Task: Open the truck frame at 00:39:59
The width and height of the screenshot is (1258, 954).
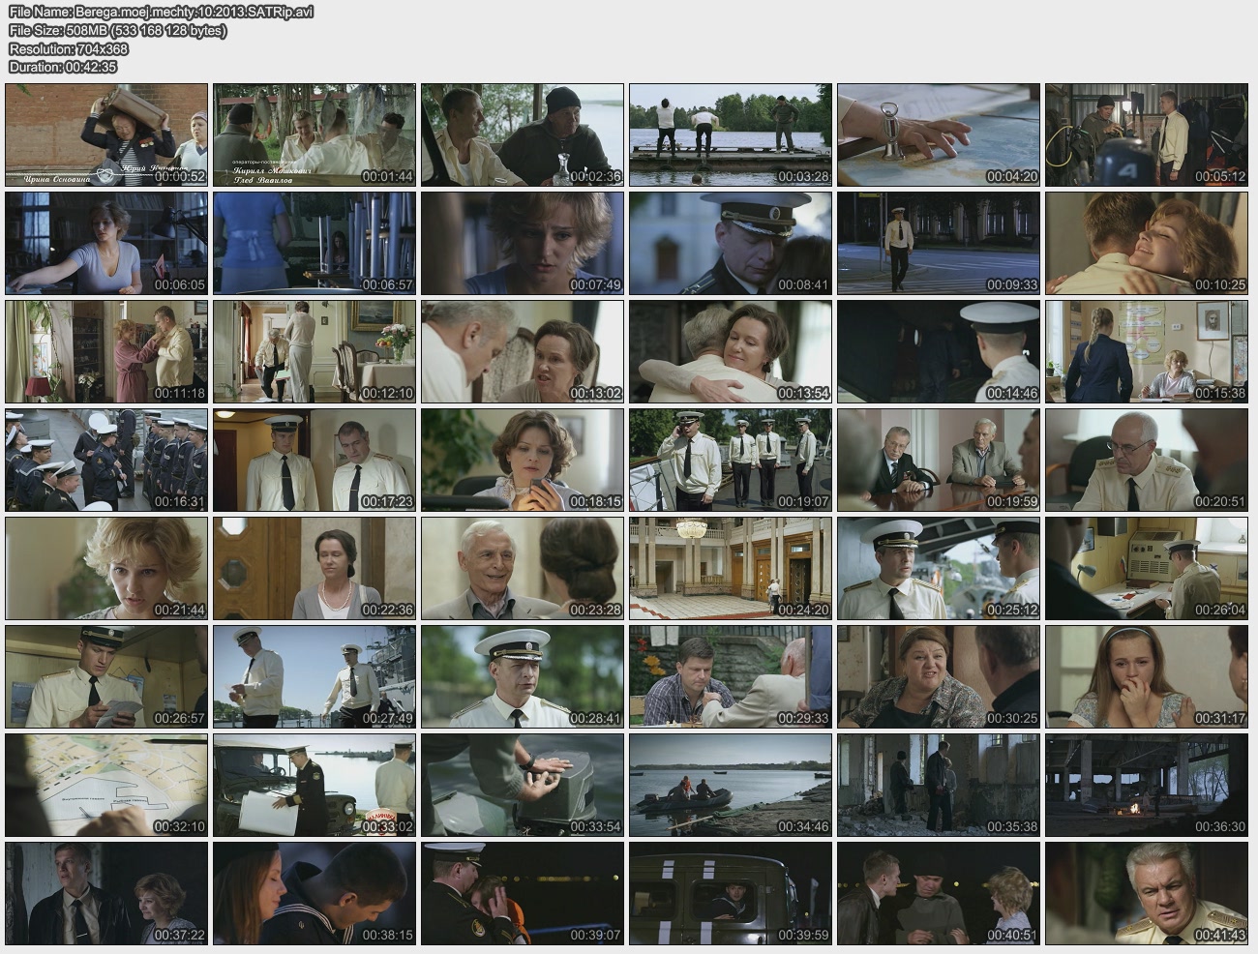Action: coord(731,893)
